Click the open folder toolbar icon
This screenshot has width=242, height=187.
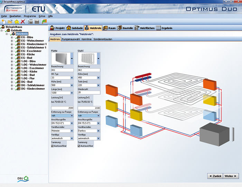(10, 21)
